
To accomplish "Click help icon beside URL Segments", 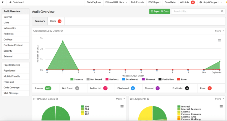I will [148, 99].
